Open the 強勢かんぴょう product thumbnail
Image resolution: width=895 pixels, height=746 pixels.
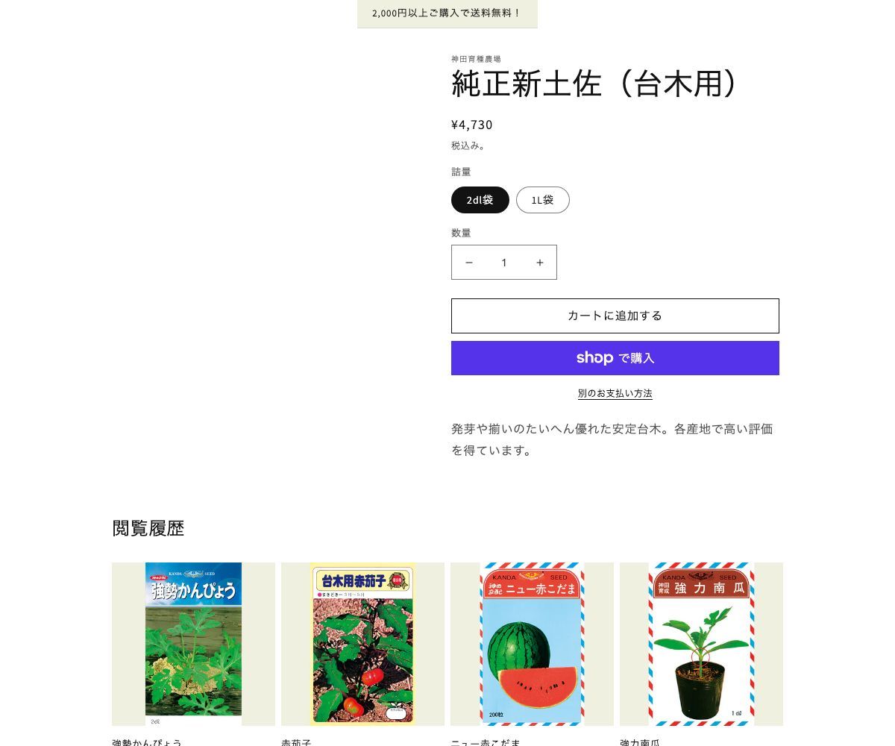(x=193, y=644)
